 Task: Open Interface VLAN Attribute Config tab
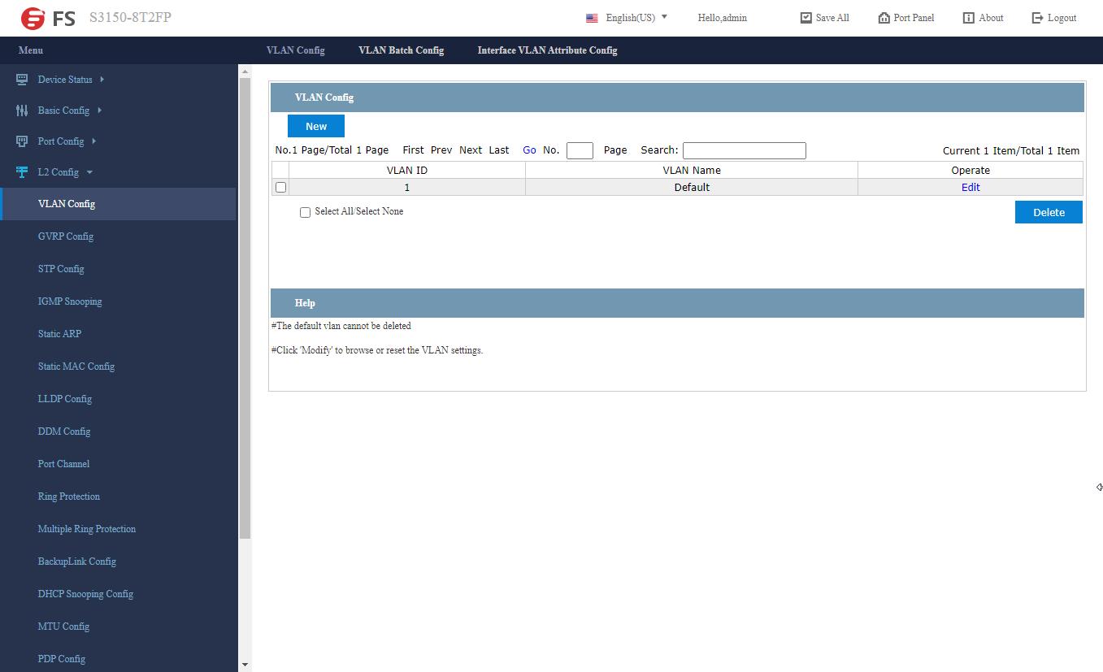(547, 50)
